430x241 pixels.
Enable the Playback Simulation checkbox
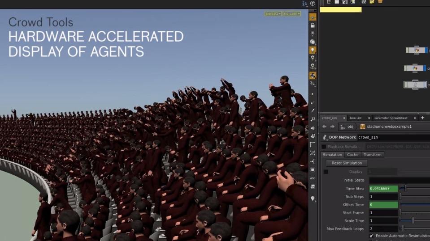pyautogui.click(x=324, y=147)
